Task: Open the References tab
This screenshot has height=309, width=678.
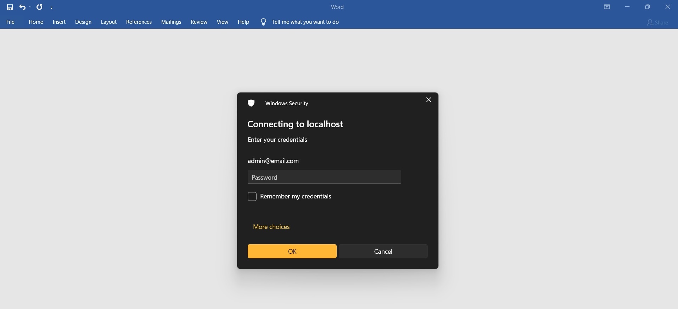Action: click(x=139, y=22)
